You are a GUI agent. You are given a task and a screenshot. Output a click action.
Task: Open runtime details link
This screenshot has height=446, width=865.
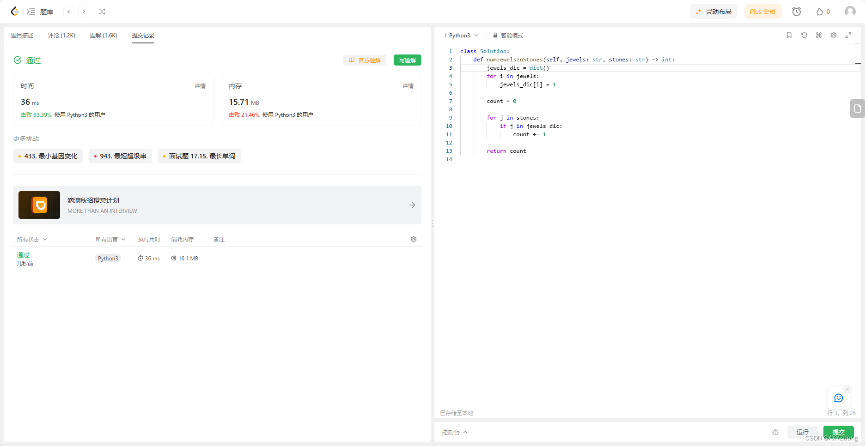[200, 86]
